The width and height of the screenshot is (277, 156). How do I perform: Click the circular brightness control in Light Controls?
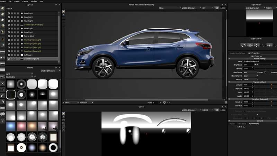270,45
